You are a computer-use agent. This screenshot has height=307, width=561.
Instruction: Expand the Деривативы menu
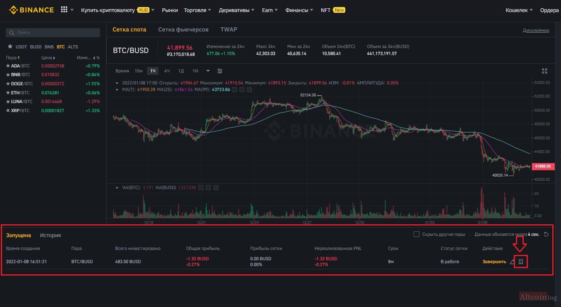[x=236, y=10]
